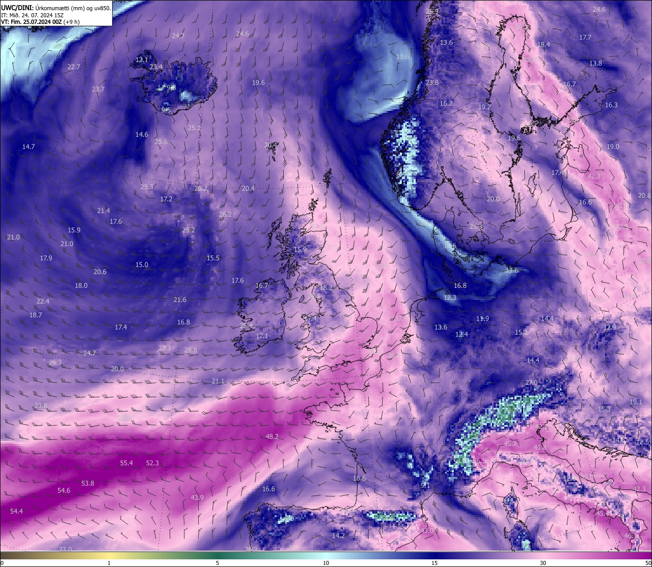Viewport: 652px width, 567px height.
Task: Click the 12.4 value label
Action: pos(461,334)
